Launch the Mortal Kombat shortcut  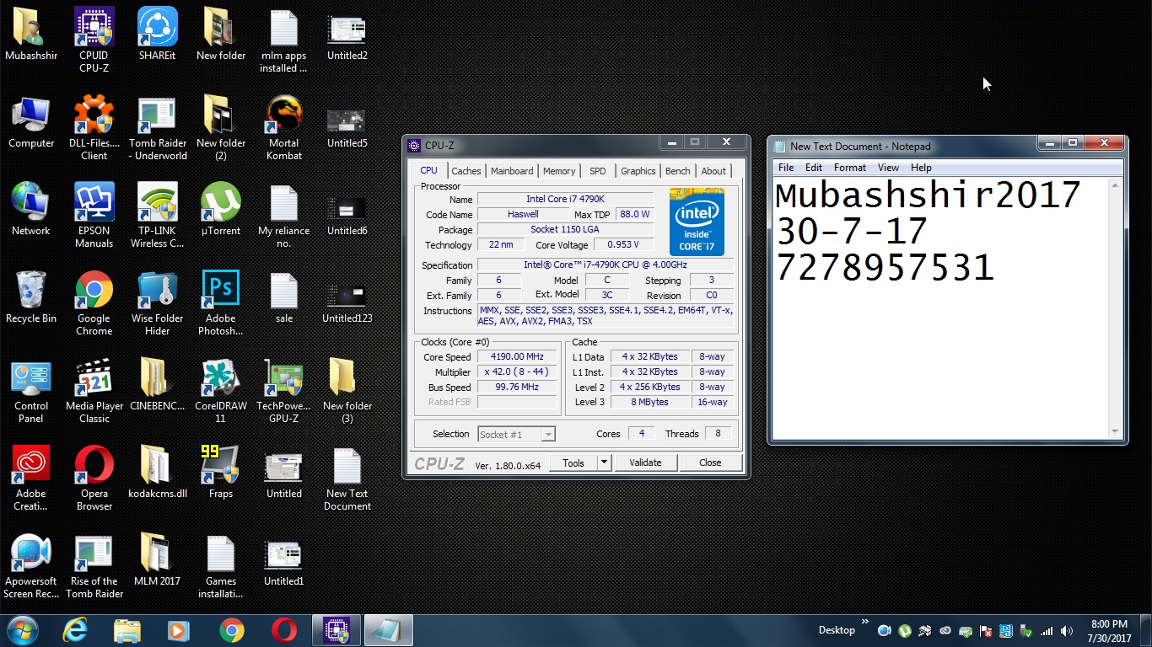[x=284, y=127]
